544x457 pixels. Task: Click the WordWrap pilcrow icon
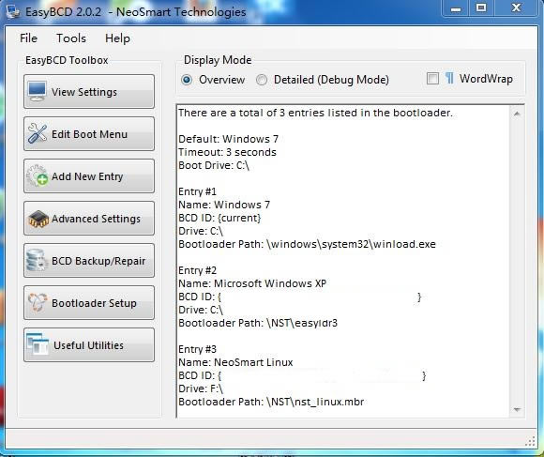[x=449, y=79]
